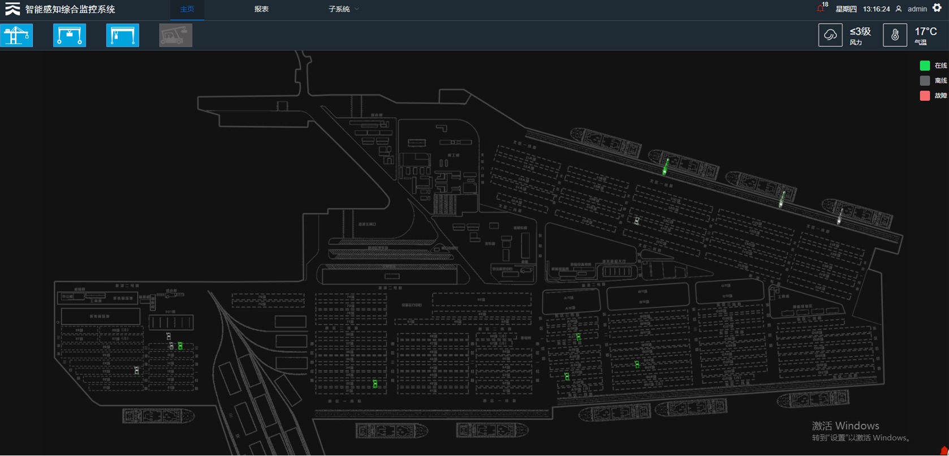Click the grayed-out reach stacker icon

175,35
